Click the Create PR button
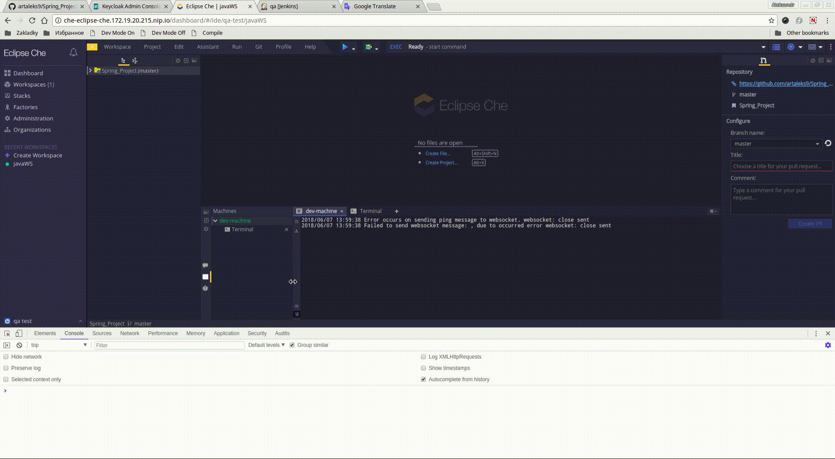Screen dimensions: 835x459 [810, 224]
